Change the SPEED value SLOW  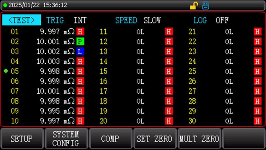point(152,20)
